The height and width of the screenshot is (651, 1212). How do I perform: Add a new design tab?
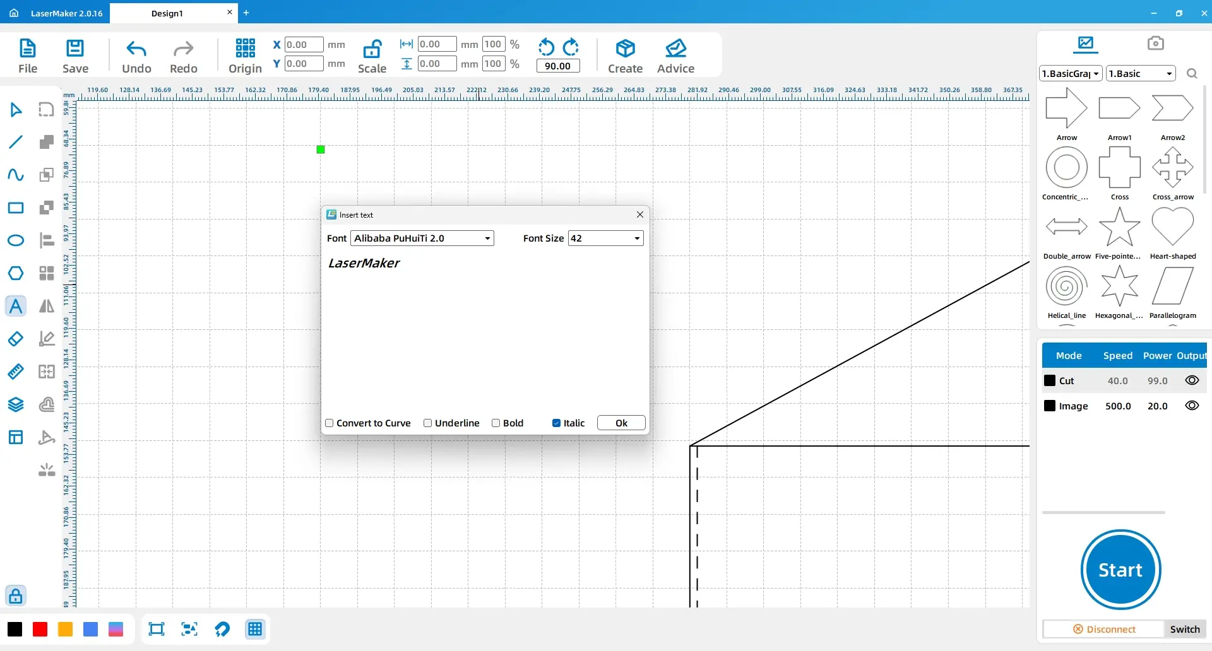point(246,13)
